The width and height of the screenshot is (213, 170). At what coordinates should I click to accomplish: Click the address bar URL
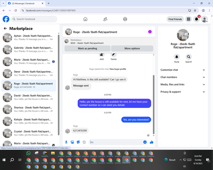(x=51, y=11)
